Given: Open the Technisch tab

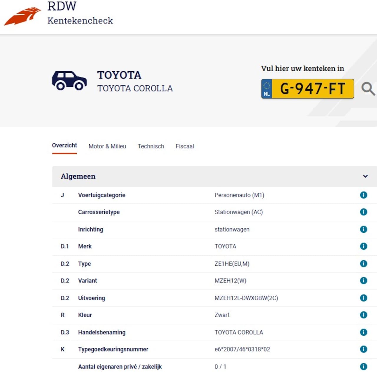Looking at the screenshot, I should pyautogui.click(x=151, y=146).
